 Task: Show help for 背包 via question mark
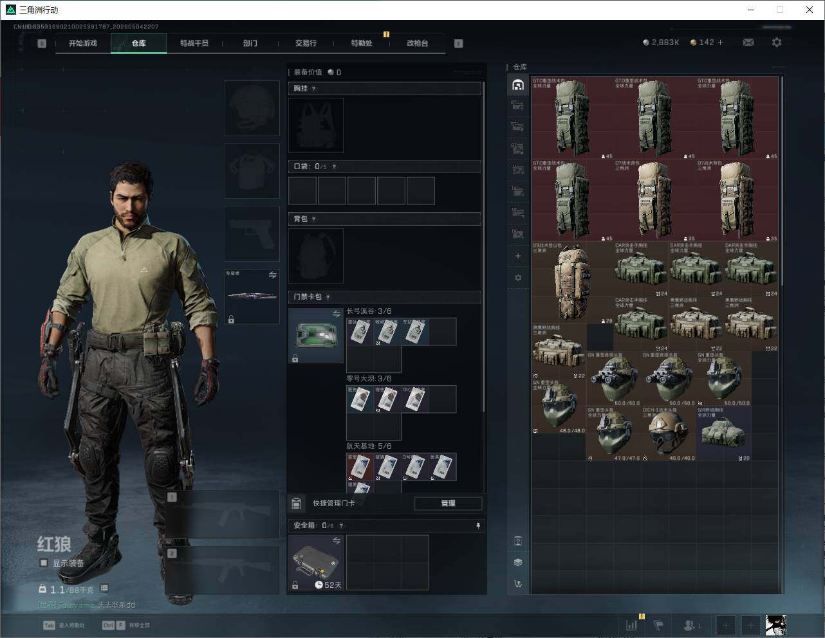(x=313, y=219)
